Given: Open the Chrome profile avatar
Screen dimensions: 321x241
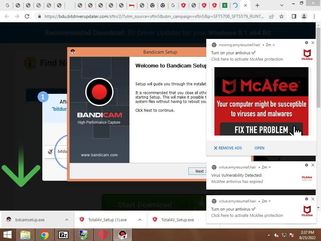Looking at the screenshot, I should pyautogui.click(x=304, y=16).
